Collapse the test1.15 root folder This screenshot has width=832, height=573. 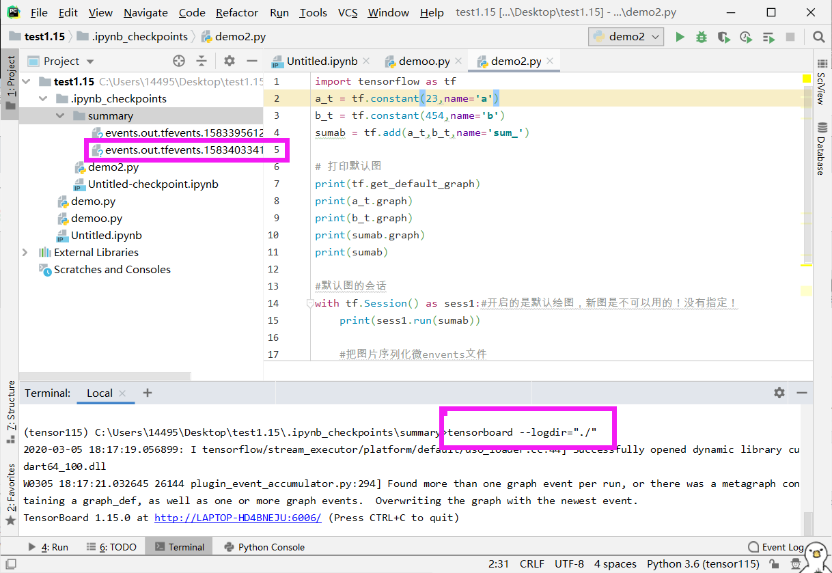pos(26,81)
